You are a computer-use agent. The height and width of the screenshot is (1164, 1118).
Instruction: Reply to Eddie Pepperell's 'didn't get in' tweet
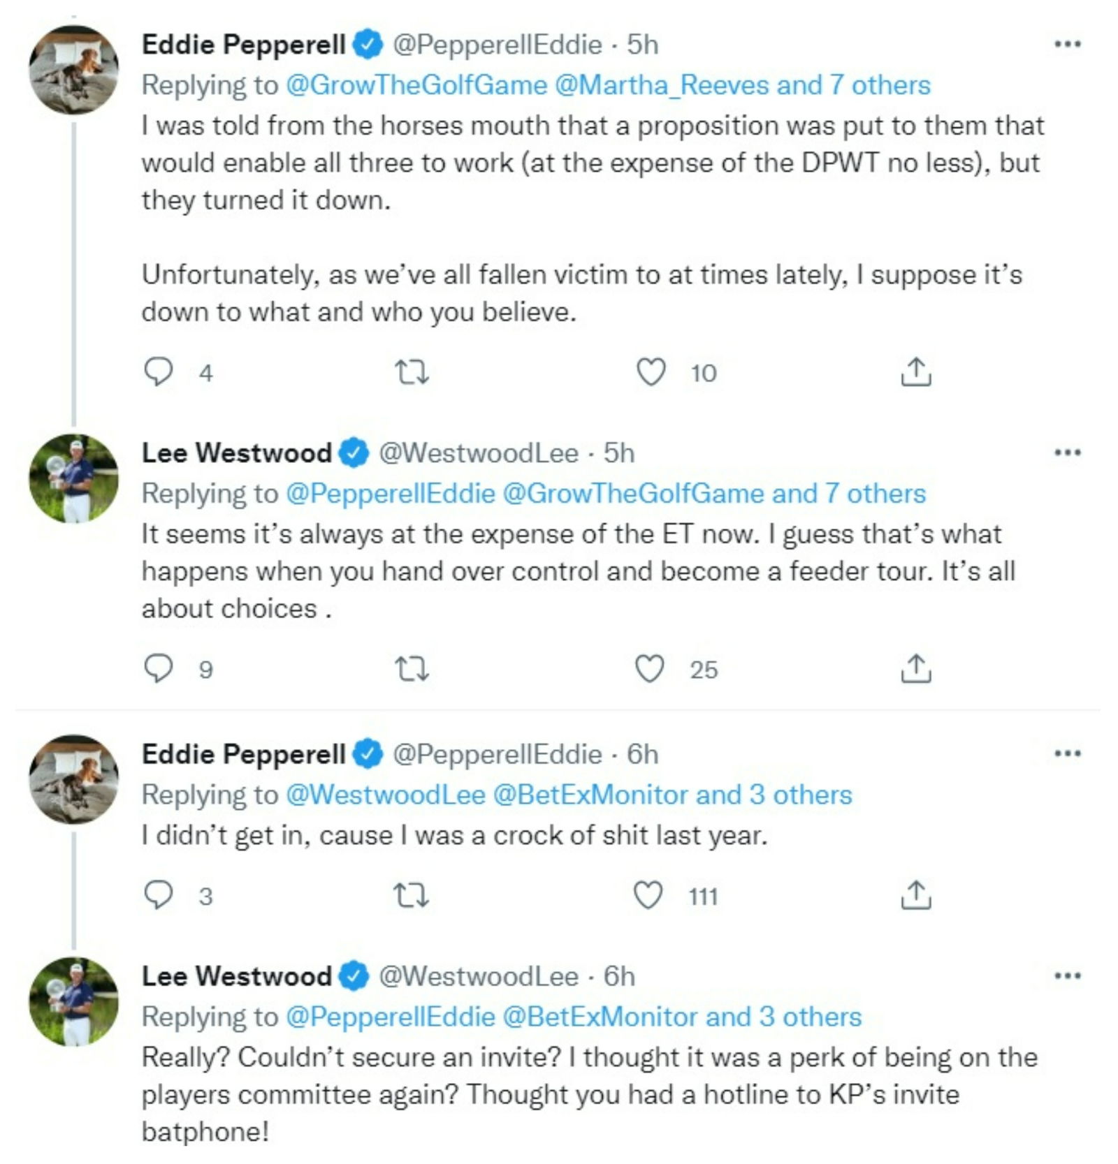159,895
